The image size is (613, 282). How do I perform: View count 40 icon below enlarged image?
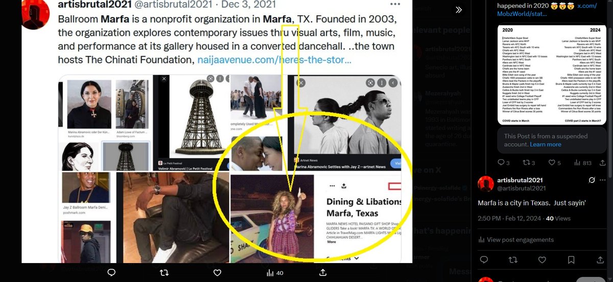[x=275, y=273]
